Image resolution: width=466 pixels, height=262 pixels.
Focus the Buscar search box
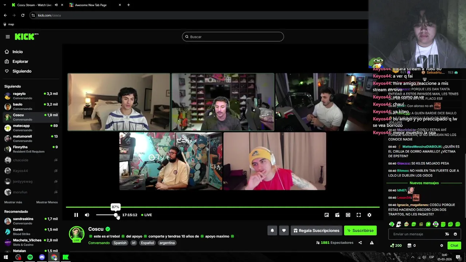pyautogui.click(x=233, y=37)
